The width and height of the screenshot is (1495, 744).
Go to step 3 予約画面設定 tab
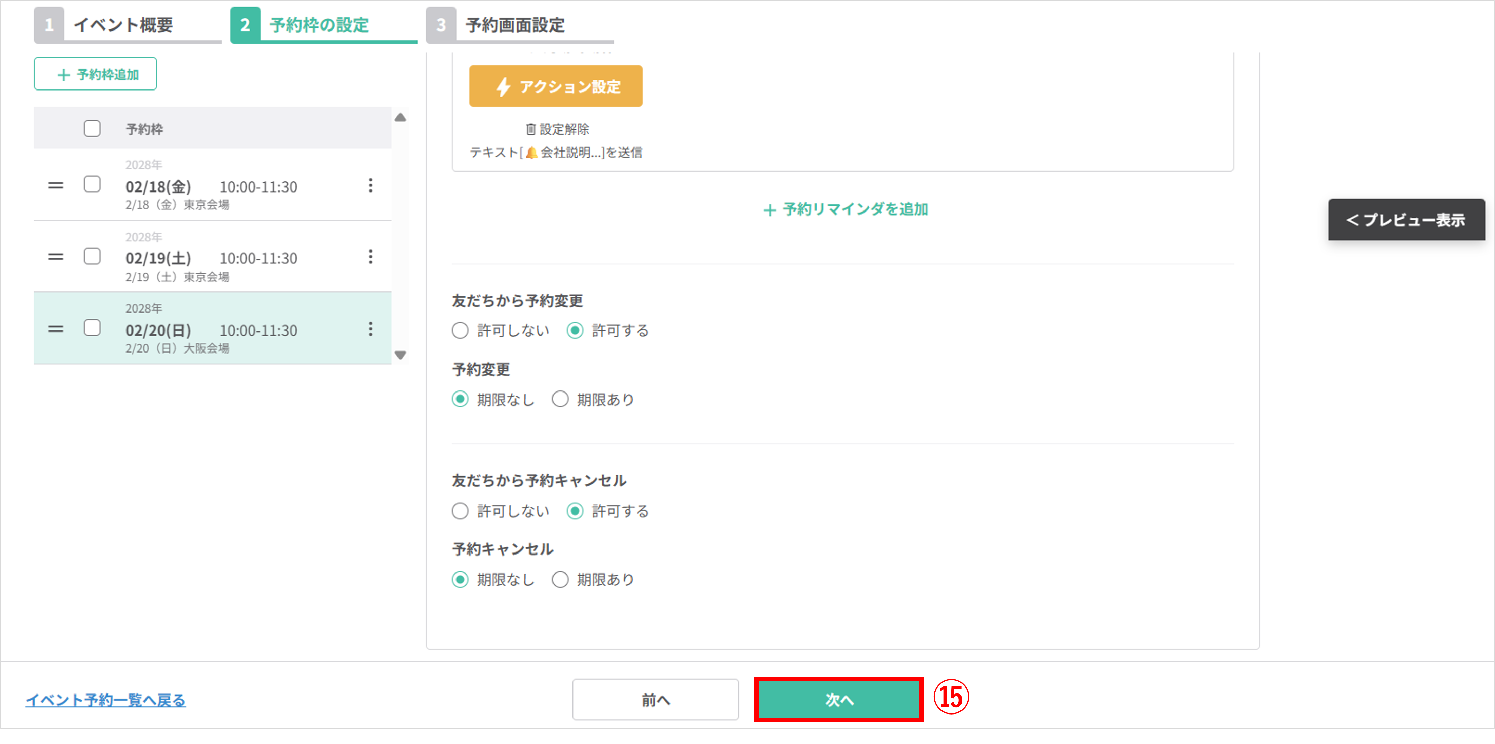(520, 25)
